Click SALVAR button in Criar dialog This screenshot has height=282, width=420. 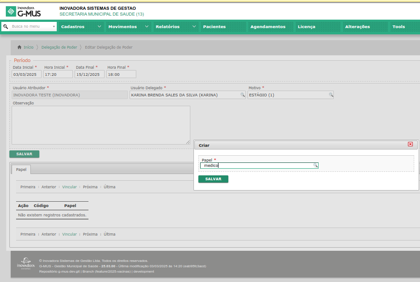pos(213,179)
